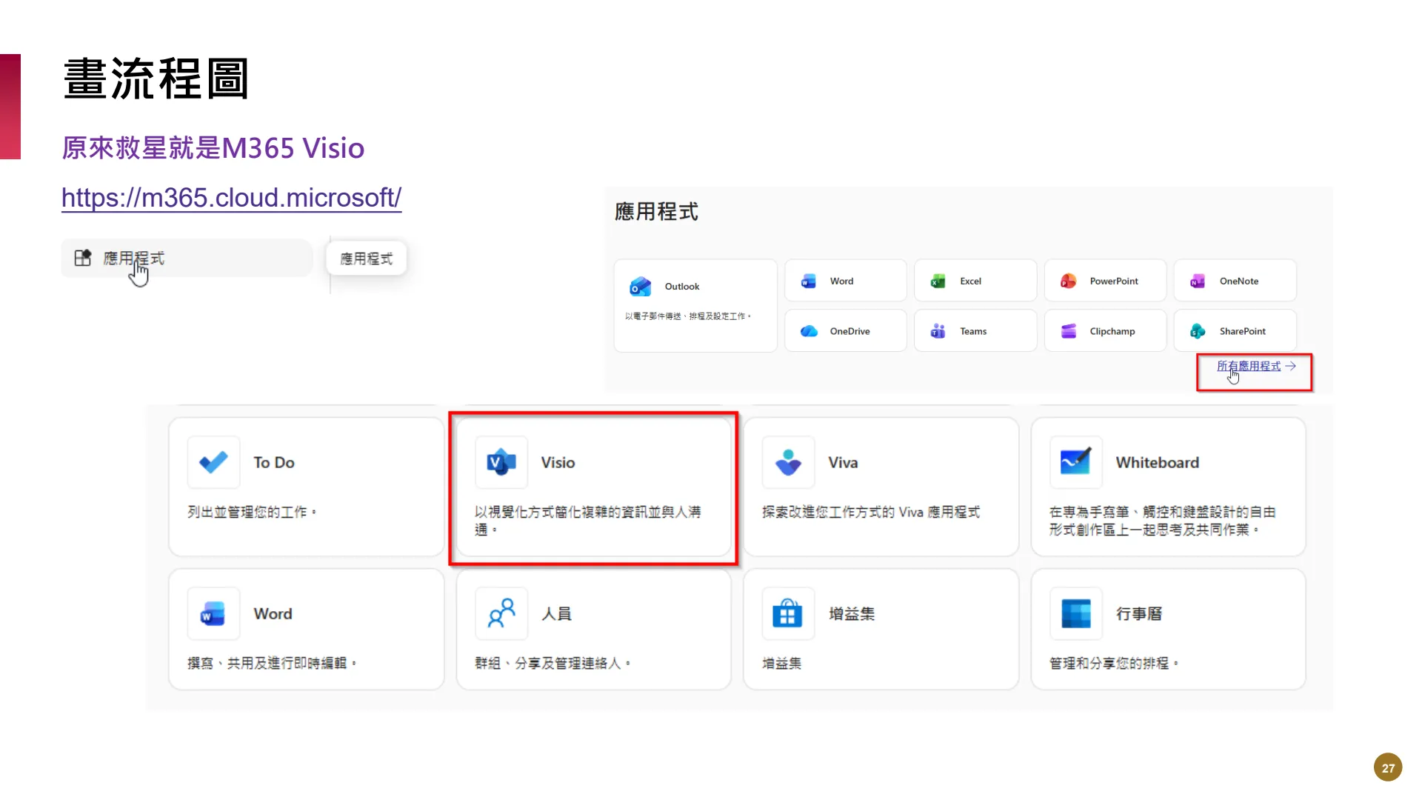Click the slide number 27 badge
Image resolution: width=1422 pixels, height=800 pixels.
1388,768
